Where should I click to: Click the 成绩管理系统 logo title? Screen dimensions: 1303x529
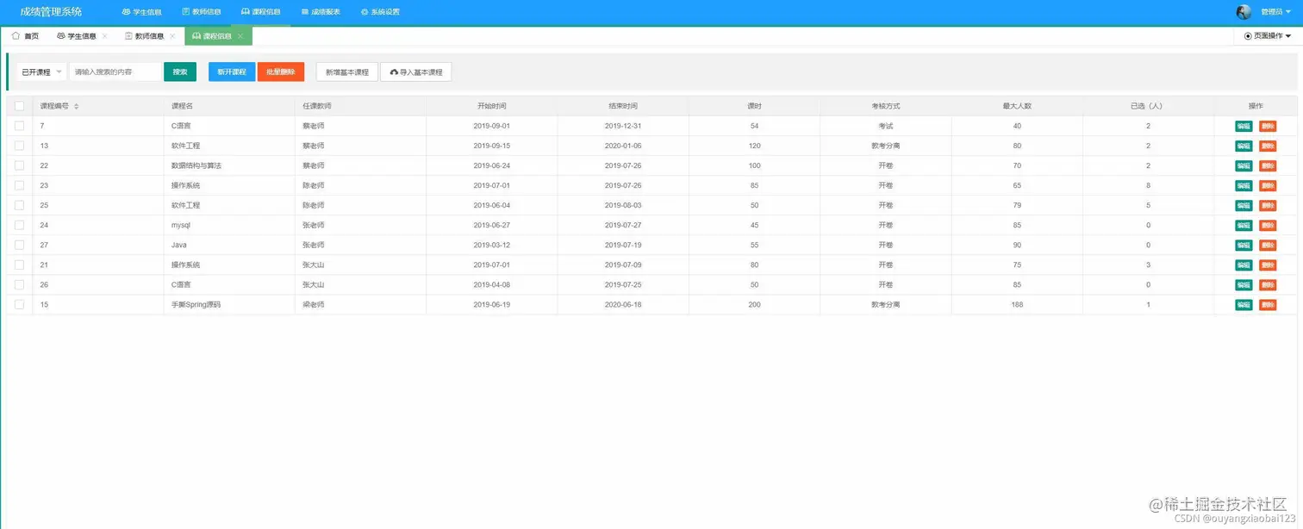[52, 12]
